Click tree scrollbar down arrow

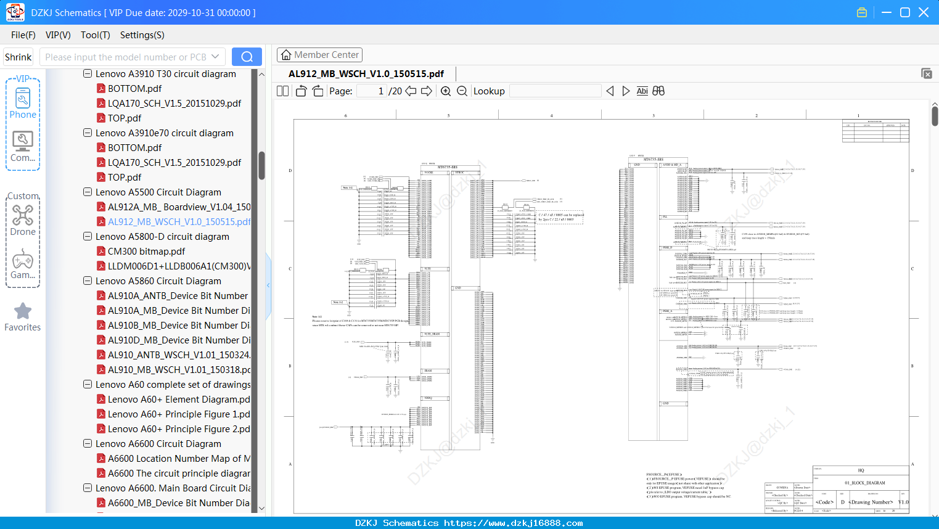click(261, 508)
